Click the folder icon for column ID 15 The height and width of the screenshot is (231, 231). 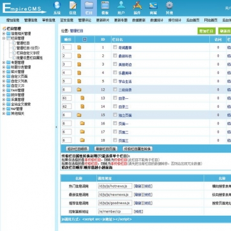79,115
